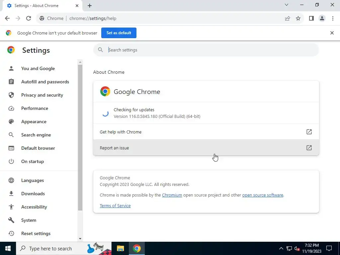
Task: Open Search engine settings
Action: [36, 135]
